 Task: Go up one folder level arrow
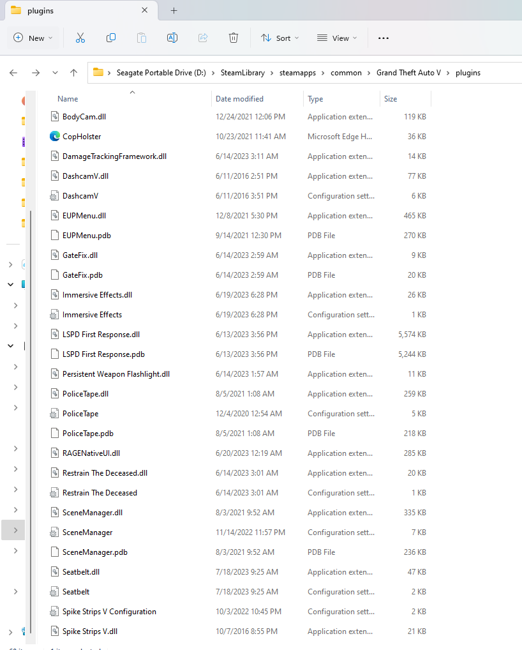[x=74, y=73]
